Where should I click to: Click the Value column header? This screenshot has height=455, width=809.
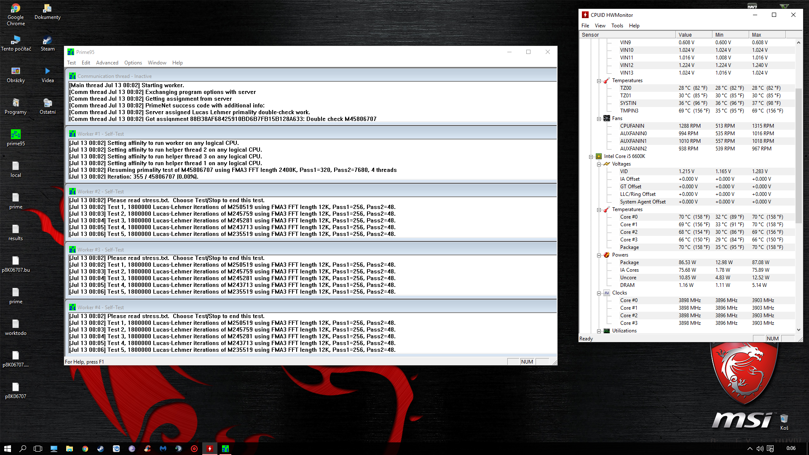pyautogui.click(x=694, y=35)
